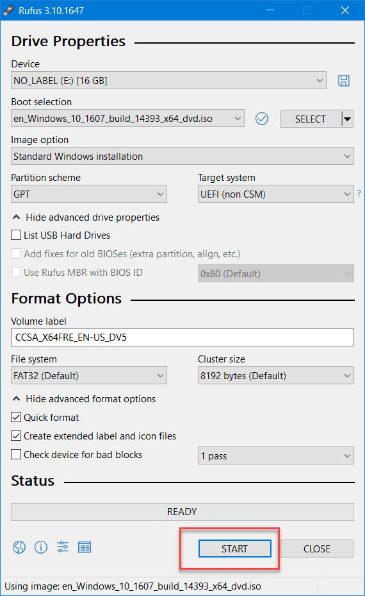The width and height of the screenshot is (365, 596).
Task: Click the SELECT button
Action: point(311,119)
